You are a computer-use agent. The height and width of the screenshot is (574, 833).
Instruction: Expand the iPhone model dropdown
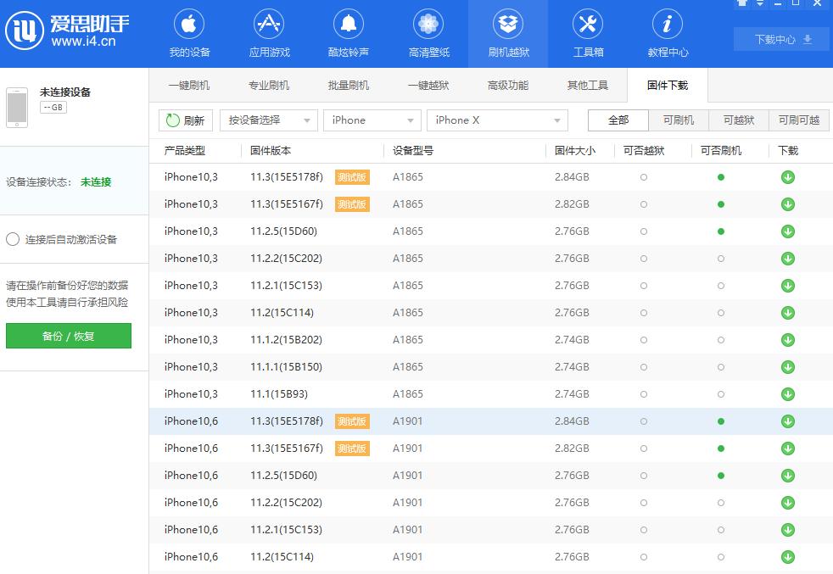[x=372, y=120]
